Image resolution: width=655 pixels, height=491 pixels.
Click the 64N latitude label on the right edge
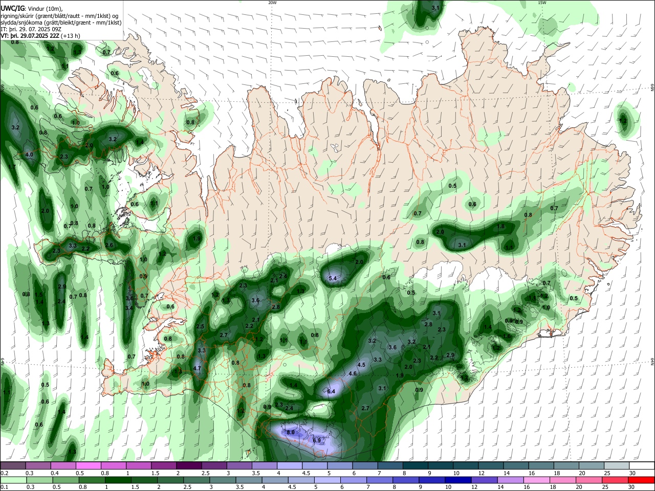point(652,362)
